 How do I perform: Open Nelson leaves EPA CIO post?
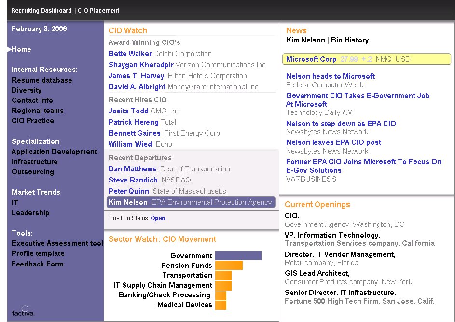point(333,142)
